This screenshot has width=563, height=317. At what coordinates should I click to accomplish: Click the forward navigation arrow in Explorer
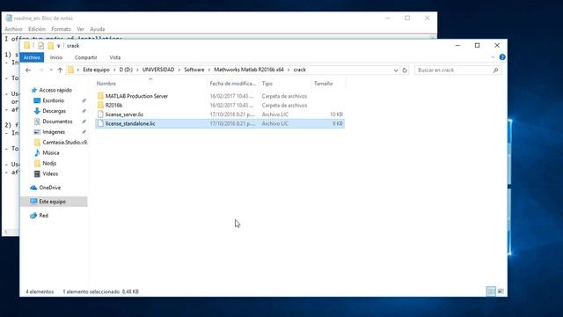(40, 70)
